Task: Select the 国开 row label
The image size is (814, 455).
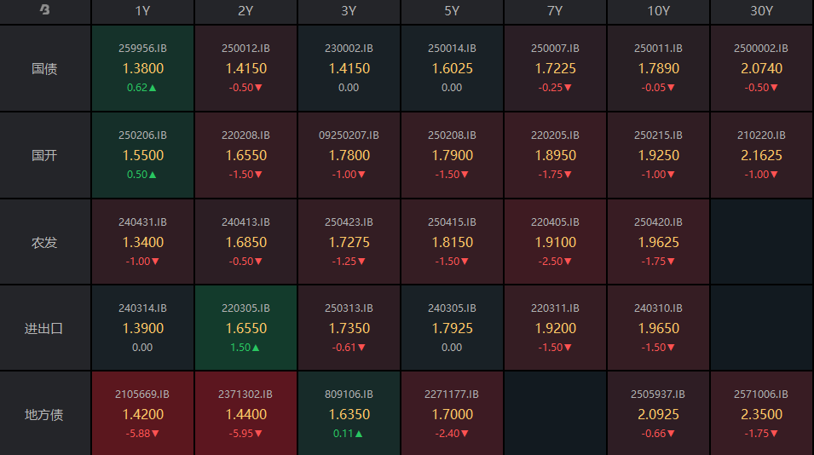Action: (x=44, y=155)
